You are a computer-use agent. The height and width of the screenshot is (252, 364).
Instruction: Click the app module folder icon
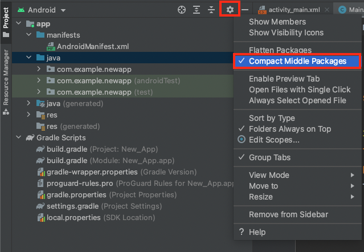click(x=30, y=24)
